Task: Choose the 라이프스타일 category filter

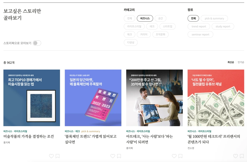Action: [134, 26]
